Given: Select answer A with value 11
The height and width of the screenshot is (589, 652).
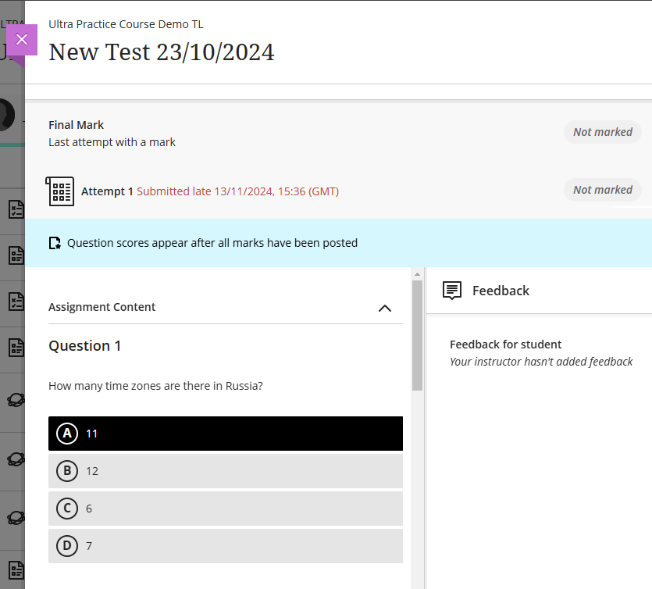Looking at the screenshot, I should [225, 434].
